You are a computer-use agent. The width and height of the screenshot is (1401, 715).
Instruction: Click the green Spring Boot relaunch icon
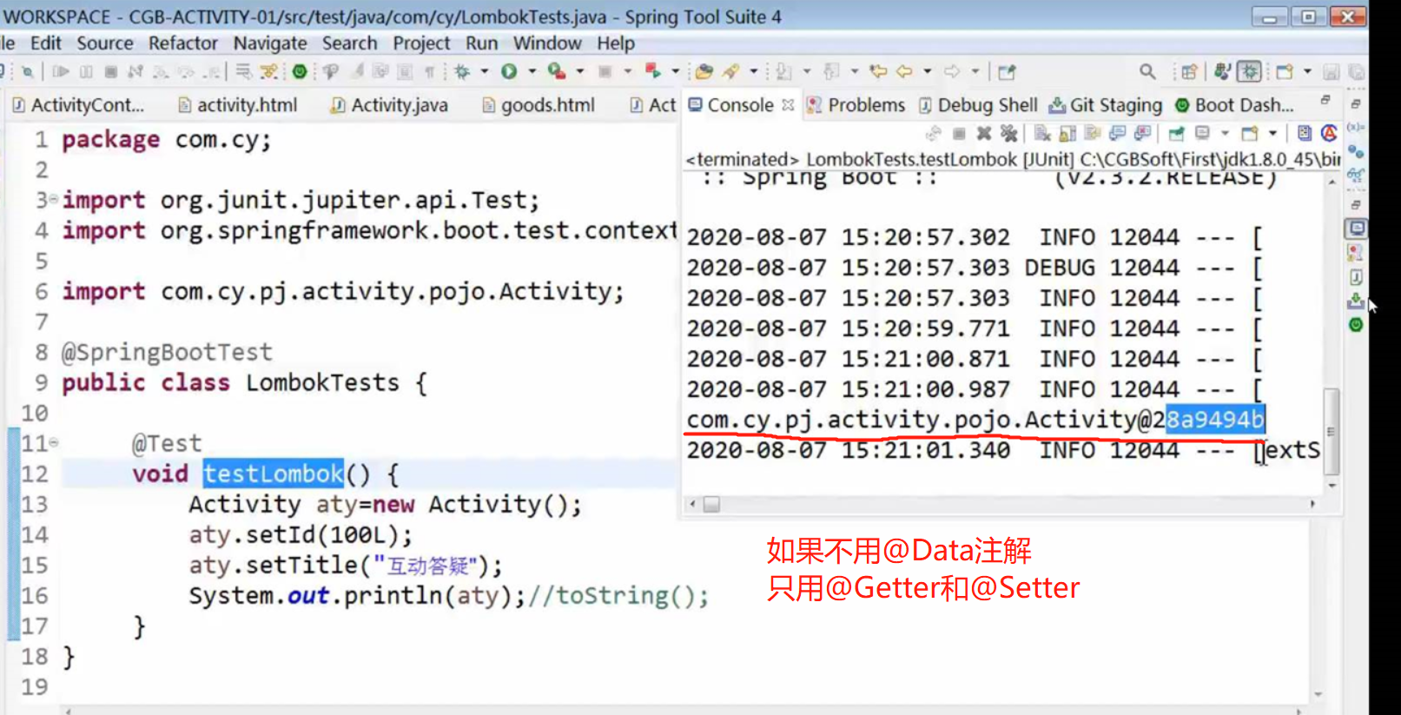coord(300,72)
